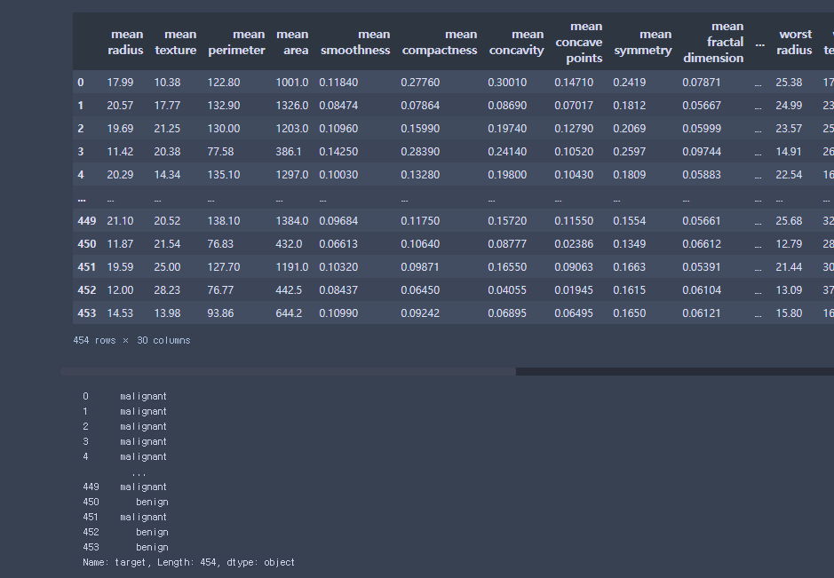This screenshot has height=578, width=834.
Task: Click the 'mean concave points' column header
Action: click(579, 42)
